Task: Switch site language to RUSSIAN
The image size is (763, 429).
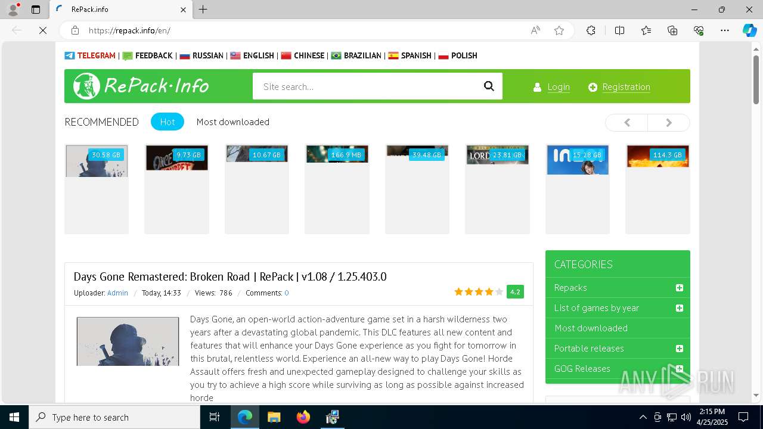Action: tap(201, 55)
